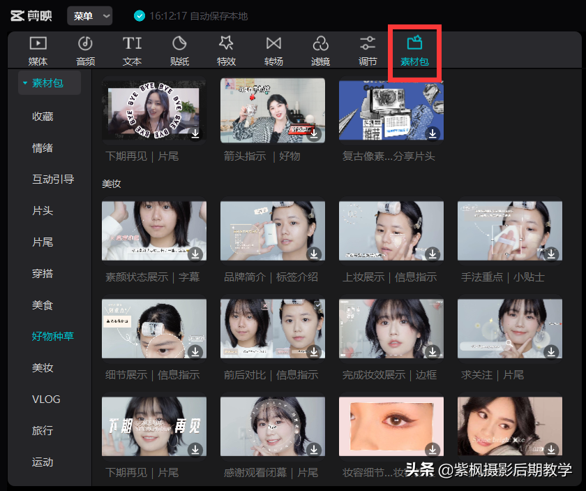The width and height of the screenshot is (586, 491).
Task: Open the 滤镜 filter icon
Action: tap(320, 43)
